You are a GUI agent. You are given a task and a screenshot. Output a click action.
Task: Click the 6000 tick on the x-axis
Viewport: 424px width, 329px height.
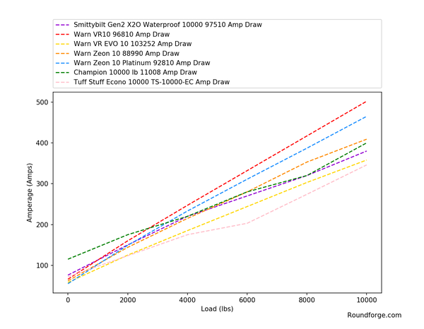247,299
